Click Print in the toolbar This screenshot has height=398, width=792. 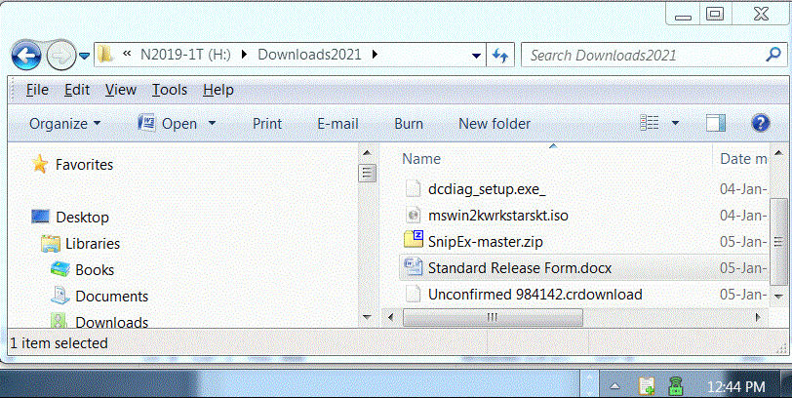tap(267, 124)
